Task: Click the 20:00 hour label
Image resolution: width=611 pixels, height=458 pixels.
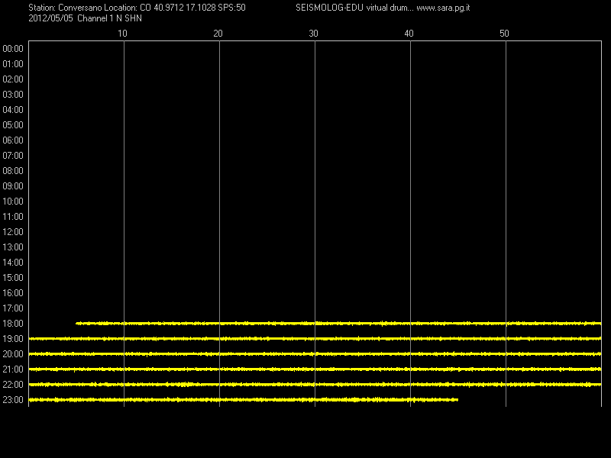Action: click(x=13, y=354)
